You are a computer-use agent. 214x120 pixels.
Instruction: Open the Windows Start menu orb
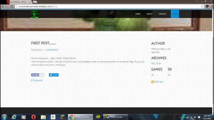pos(4,117)
